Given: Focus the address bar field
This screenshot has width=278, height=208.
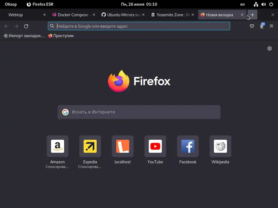Looking at the screenshot, I should point(139,26).
